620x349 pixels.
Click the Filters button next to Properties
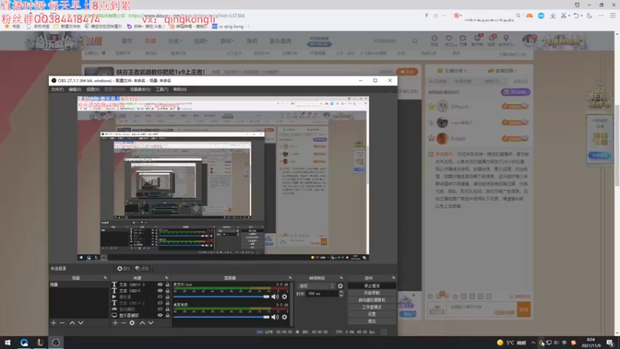[142, 268]
